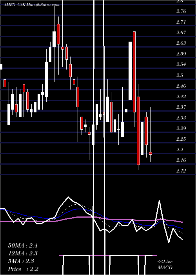Click the 2.5 price axis label
Image resolution: width=196 pixels, height=275 pixels.
tap(180, 75)
